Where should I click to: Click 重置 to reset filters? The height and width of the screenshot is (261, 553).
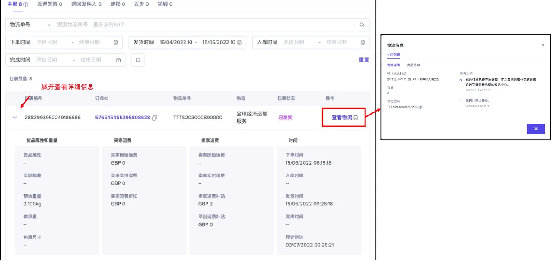click(x=364, y=60)
